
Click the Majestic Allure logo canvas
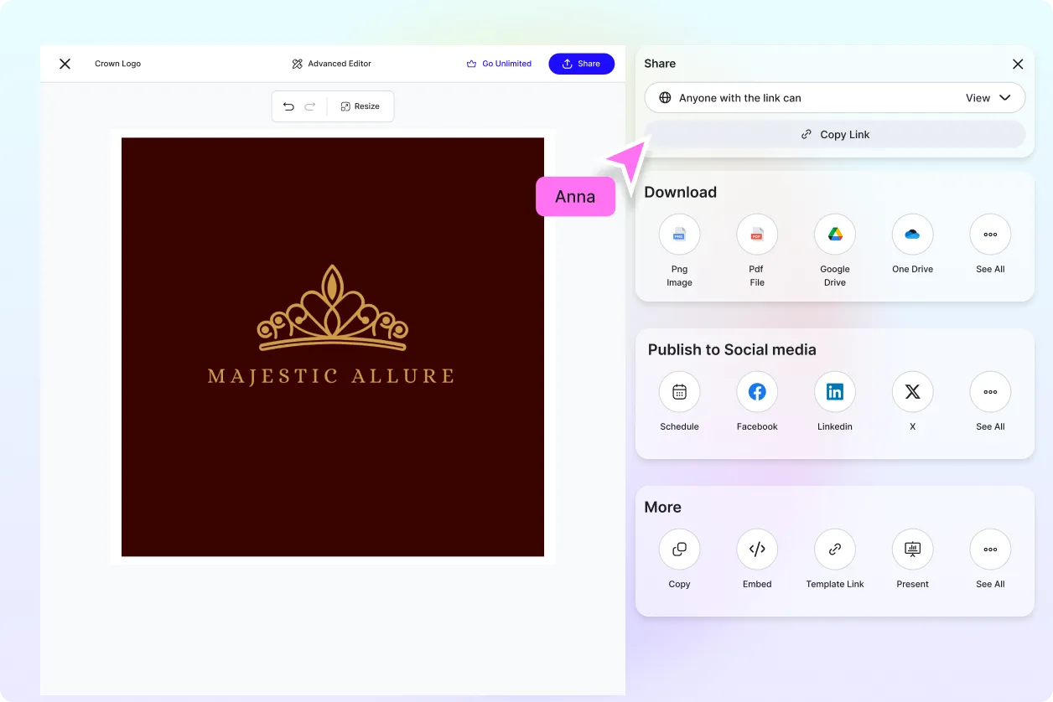333,347
